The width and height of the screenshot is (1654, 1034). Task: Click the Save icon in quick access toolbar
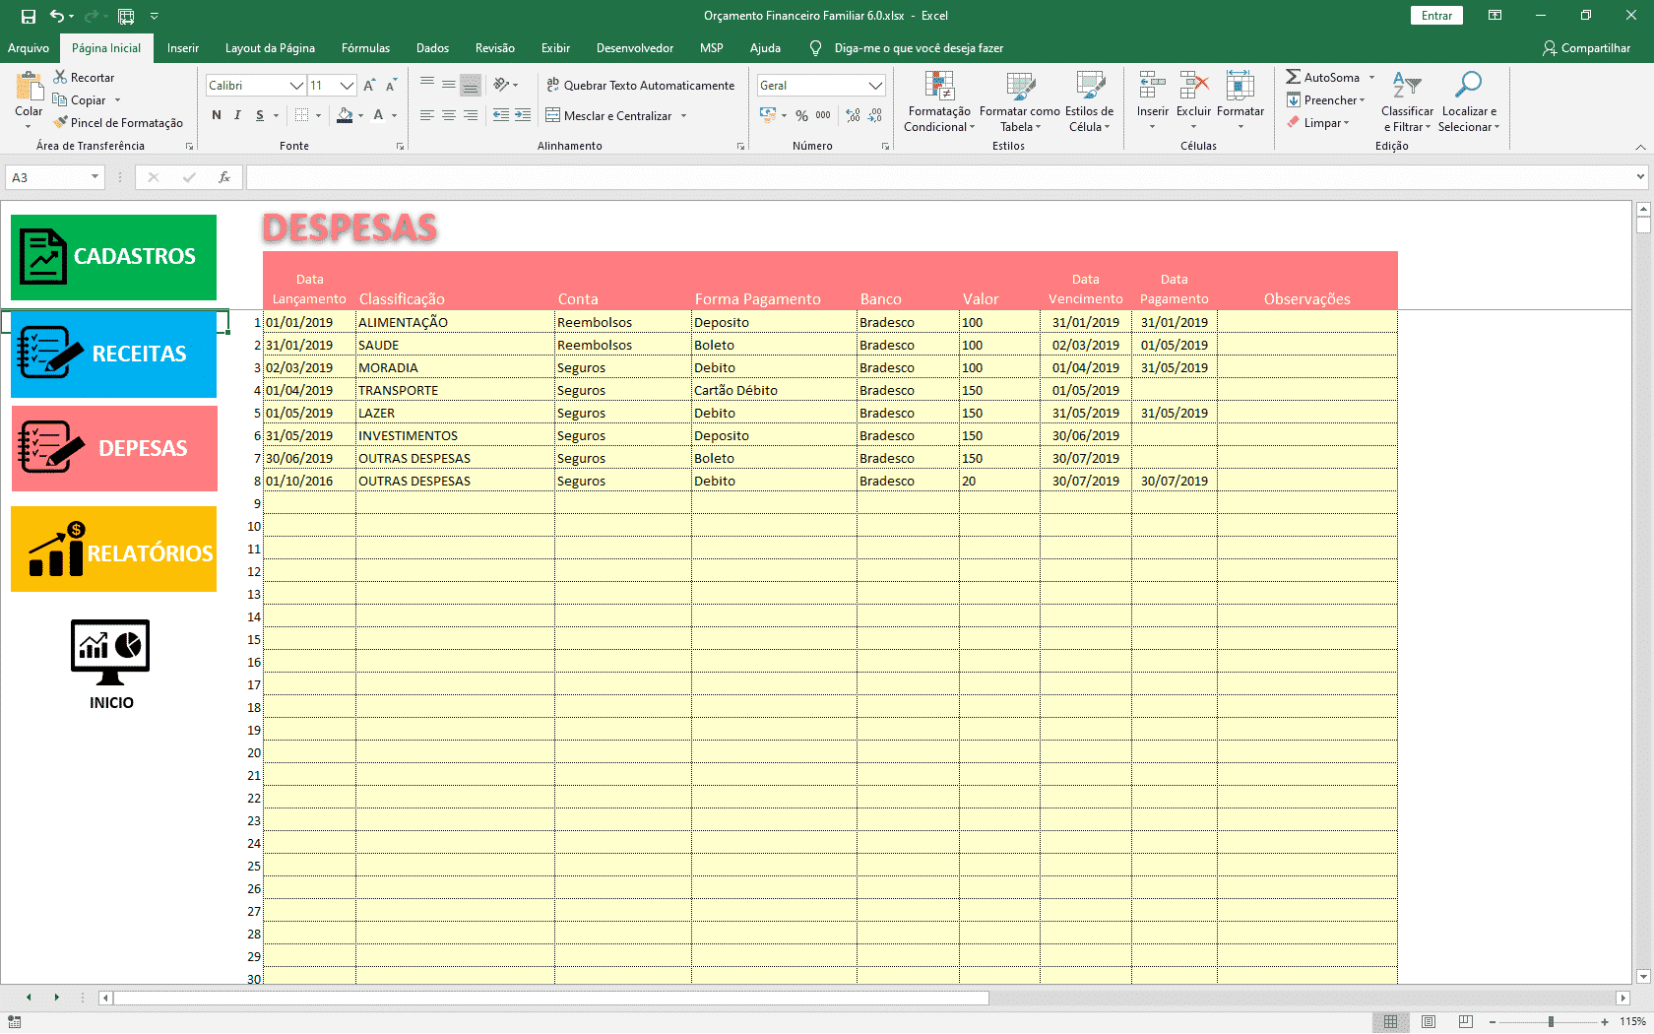(x=28, y=16)
